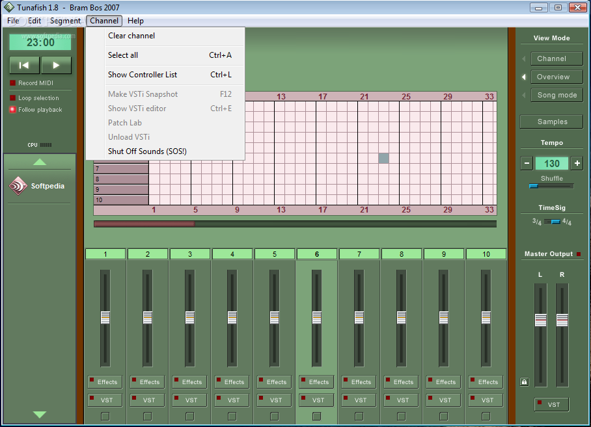This screenshot has width=591, height=427.
Task: Choose Shut Off Sounds (SOS!)
Action: click(x=165, y=151)
